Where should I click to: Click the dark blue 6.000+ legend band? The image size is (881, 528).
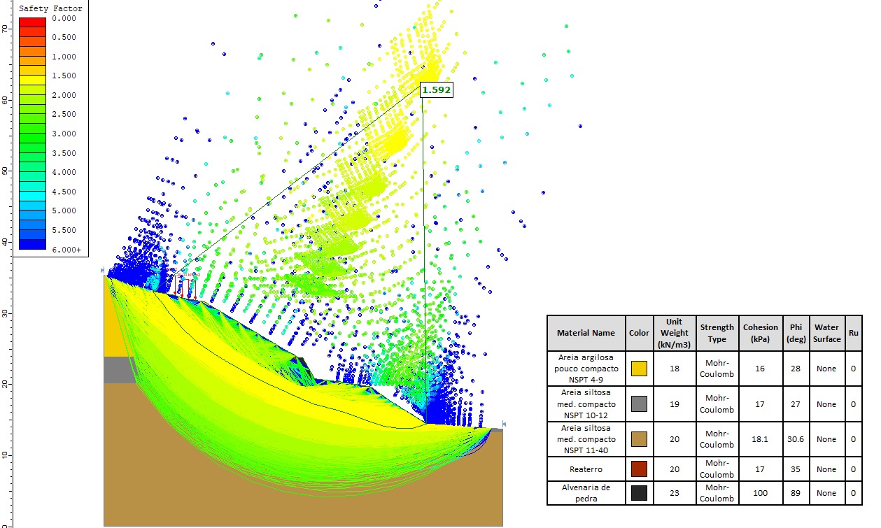pos(32,245)
